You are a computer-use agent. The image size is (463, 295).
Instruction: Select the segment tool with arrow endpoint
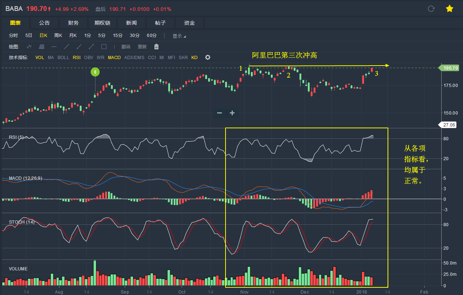[91, 46]
